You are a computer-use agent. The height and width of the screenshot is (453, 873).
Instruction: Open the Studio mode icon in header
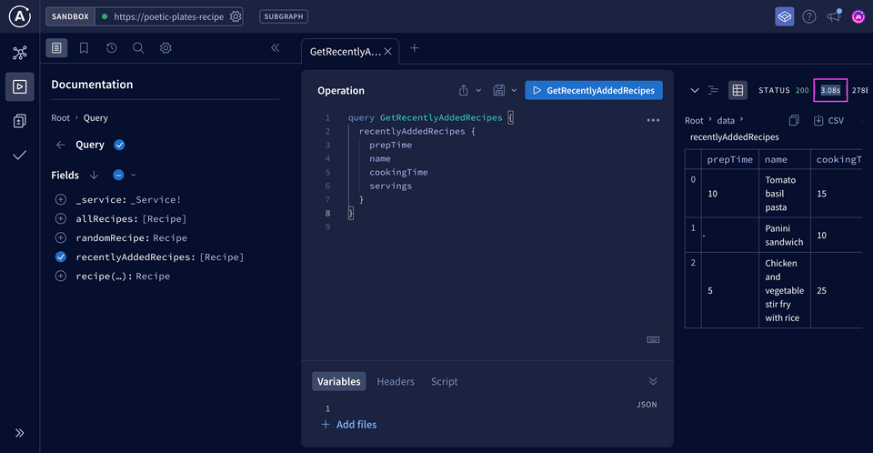point(785,16)
